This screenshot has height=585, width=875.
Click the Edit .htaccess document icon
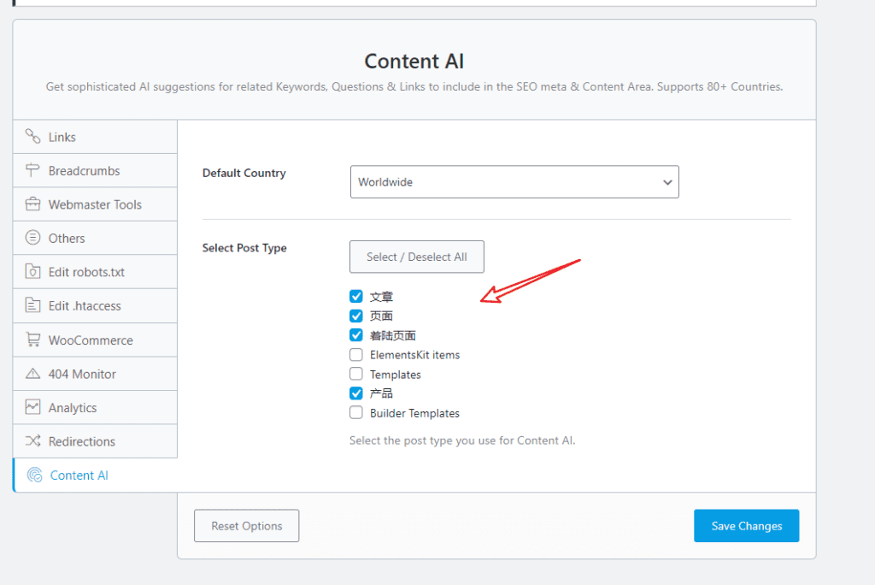(x=33, y=305)
